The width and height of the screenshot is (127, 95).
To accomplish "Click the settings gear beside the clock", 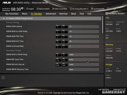I will [x=22, y=8].
